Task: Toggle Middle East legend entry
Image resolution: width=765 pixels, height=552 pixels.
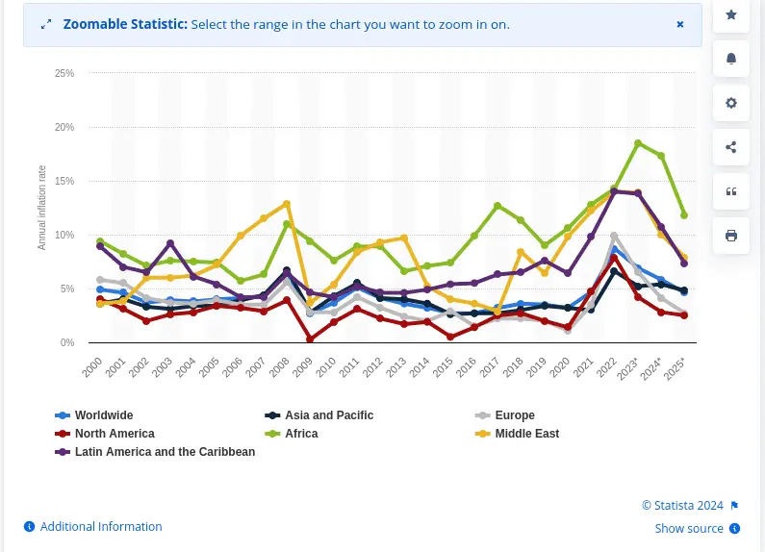Action: coord(526,434)
